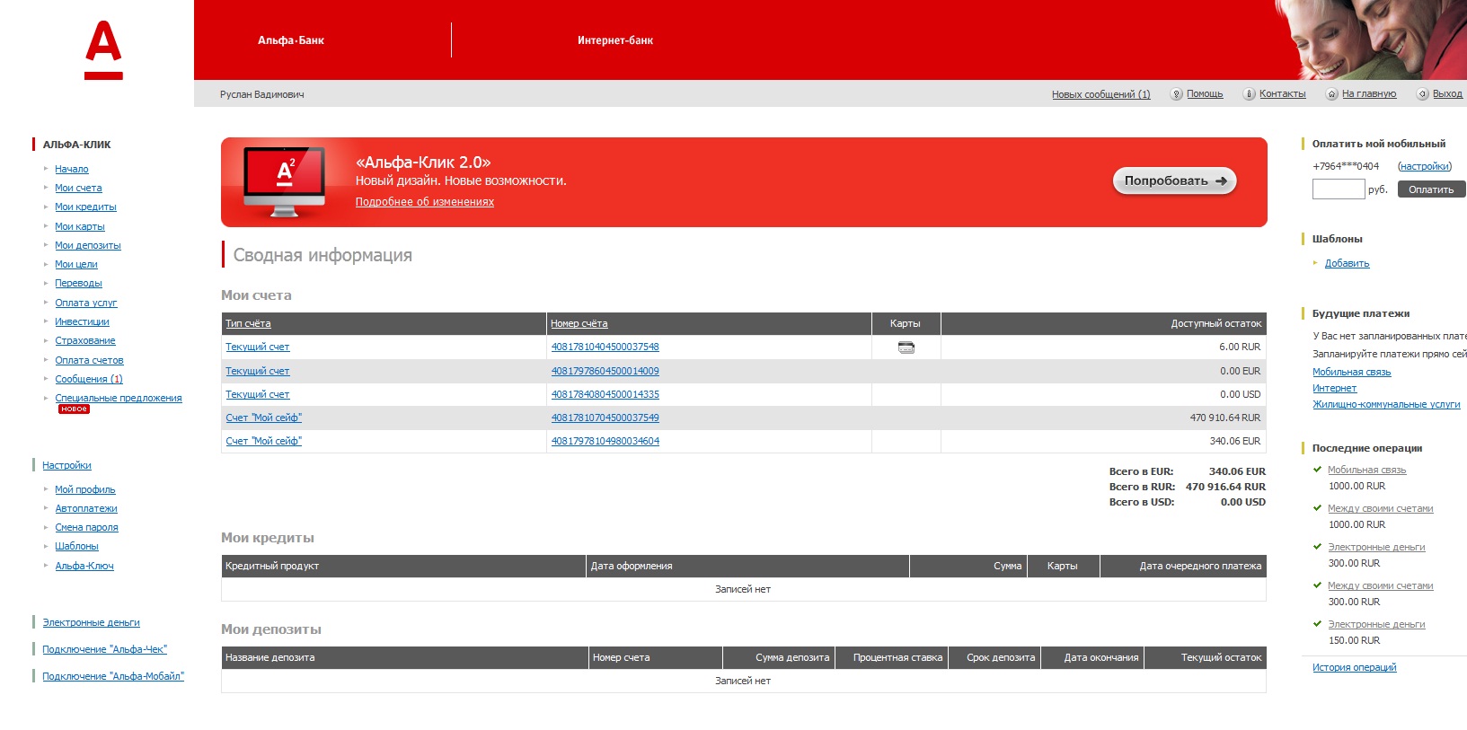The width and height of the screenshot is (1467, 730).
Task: Click the Попробовать button
Action: coord(1175,181)
